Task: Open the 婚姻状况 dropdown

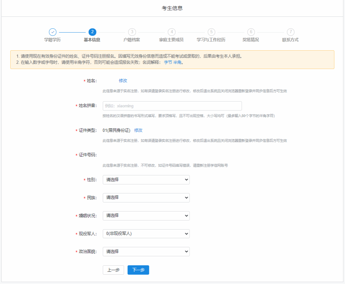Action: (x=146, y=216)
